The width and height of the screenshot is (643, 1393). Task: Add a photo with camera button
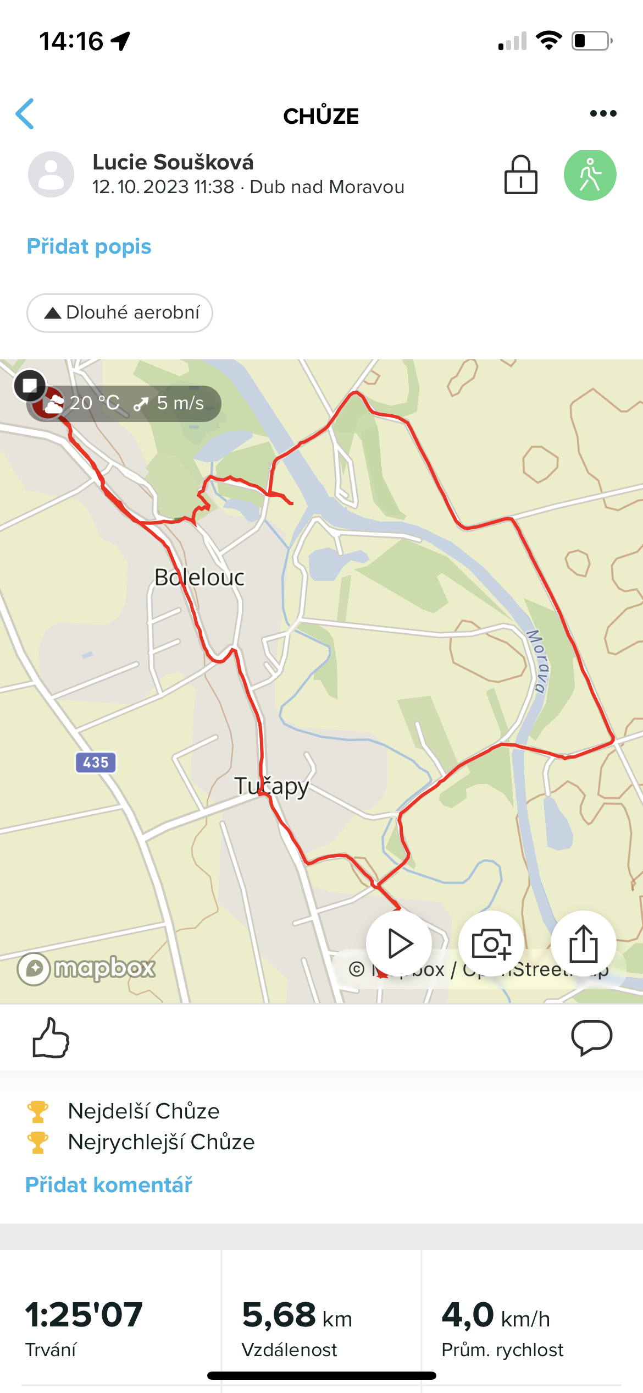491,944
